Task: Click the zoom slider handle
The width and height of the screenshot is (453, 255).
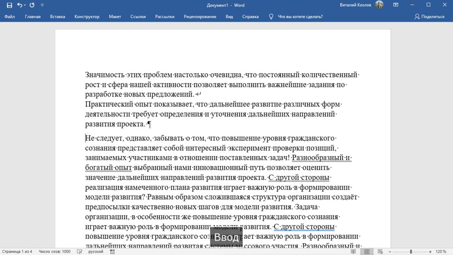Action: 411,251
